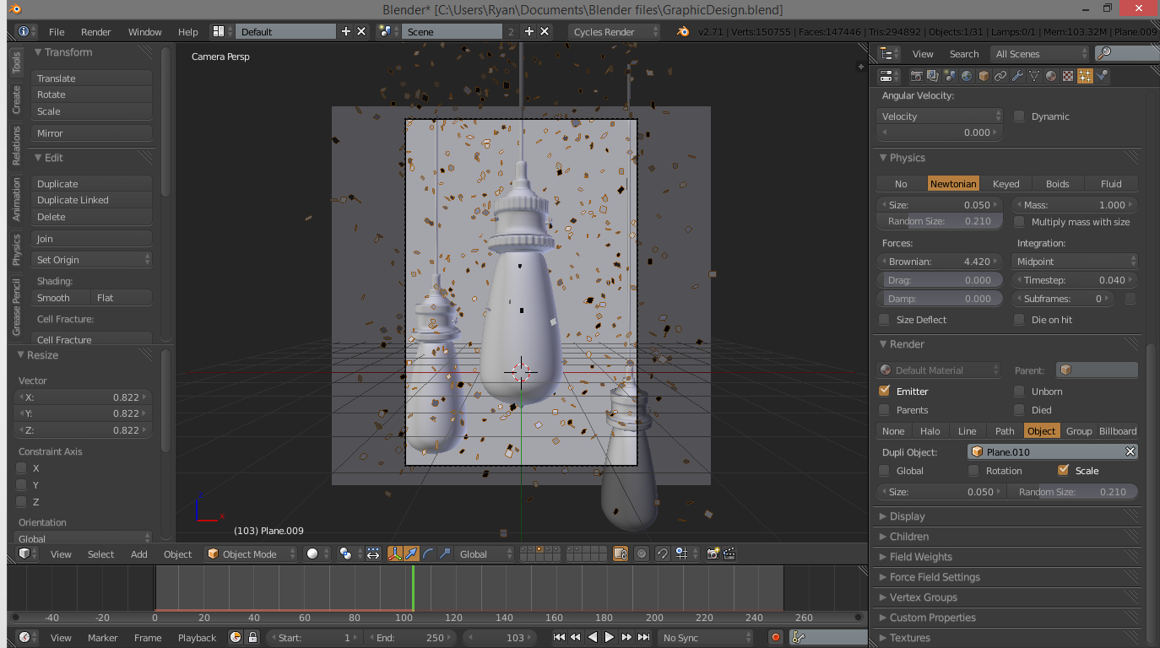Open the Window menu

pyautogui.click(x=145, y=31)
